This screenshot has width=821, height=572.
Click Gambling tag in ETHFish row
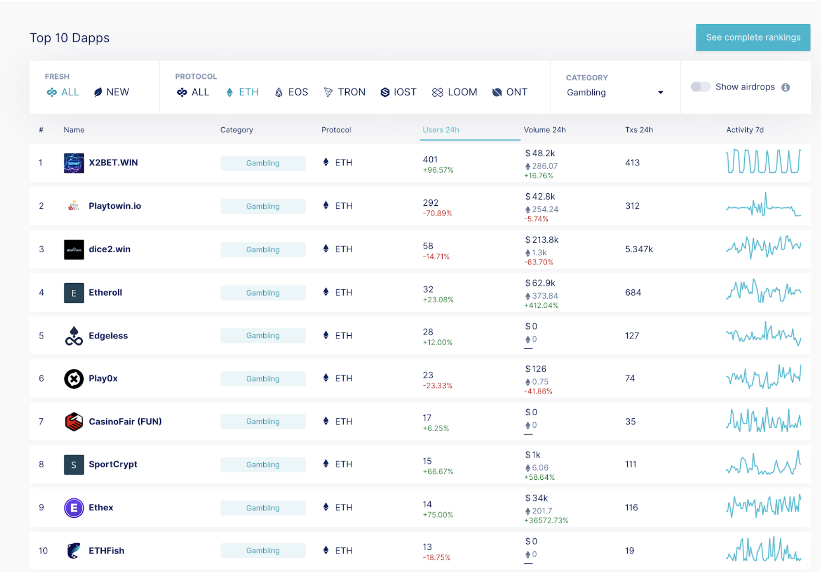tap(263, 551)
